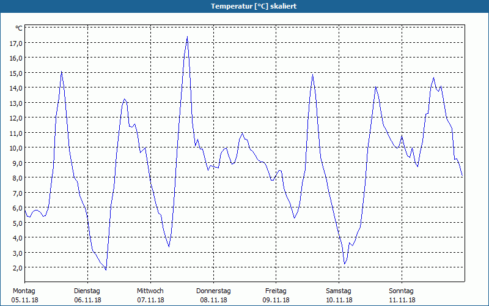
Task: Select the 17,0 y-axis label
Action: (x=16, y=43)
